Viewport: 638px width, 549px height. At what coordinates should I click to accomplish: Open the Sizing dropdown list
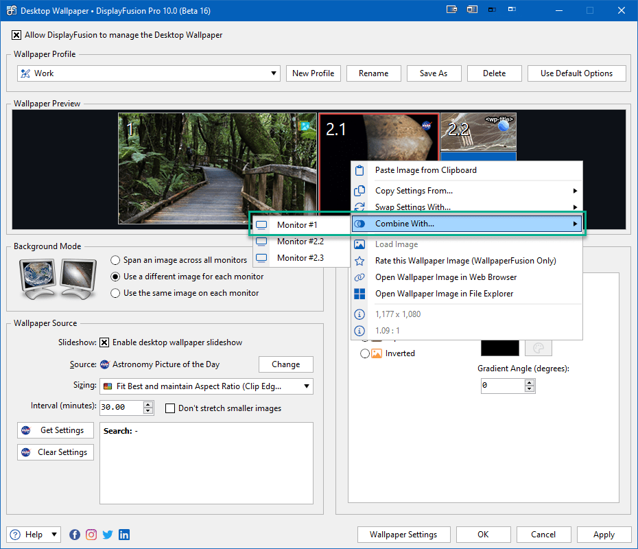click(307, 386)
